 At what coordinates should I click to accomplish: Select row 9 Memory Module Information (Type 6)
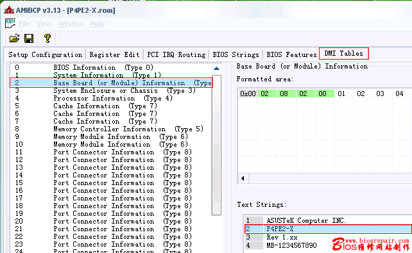coord(111,136)
